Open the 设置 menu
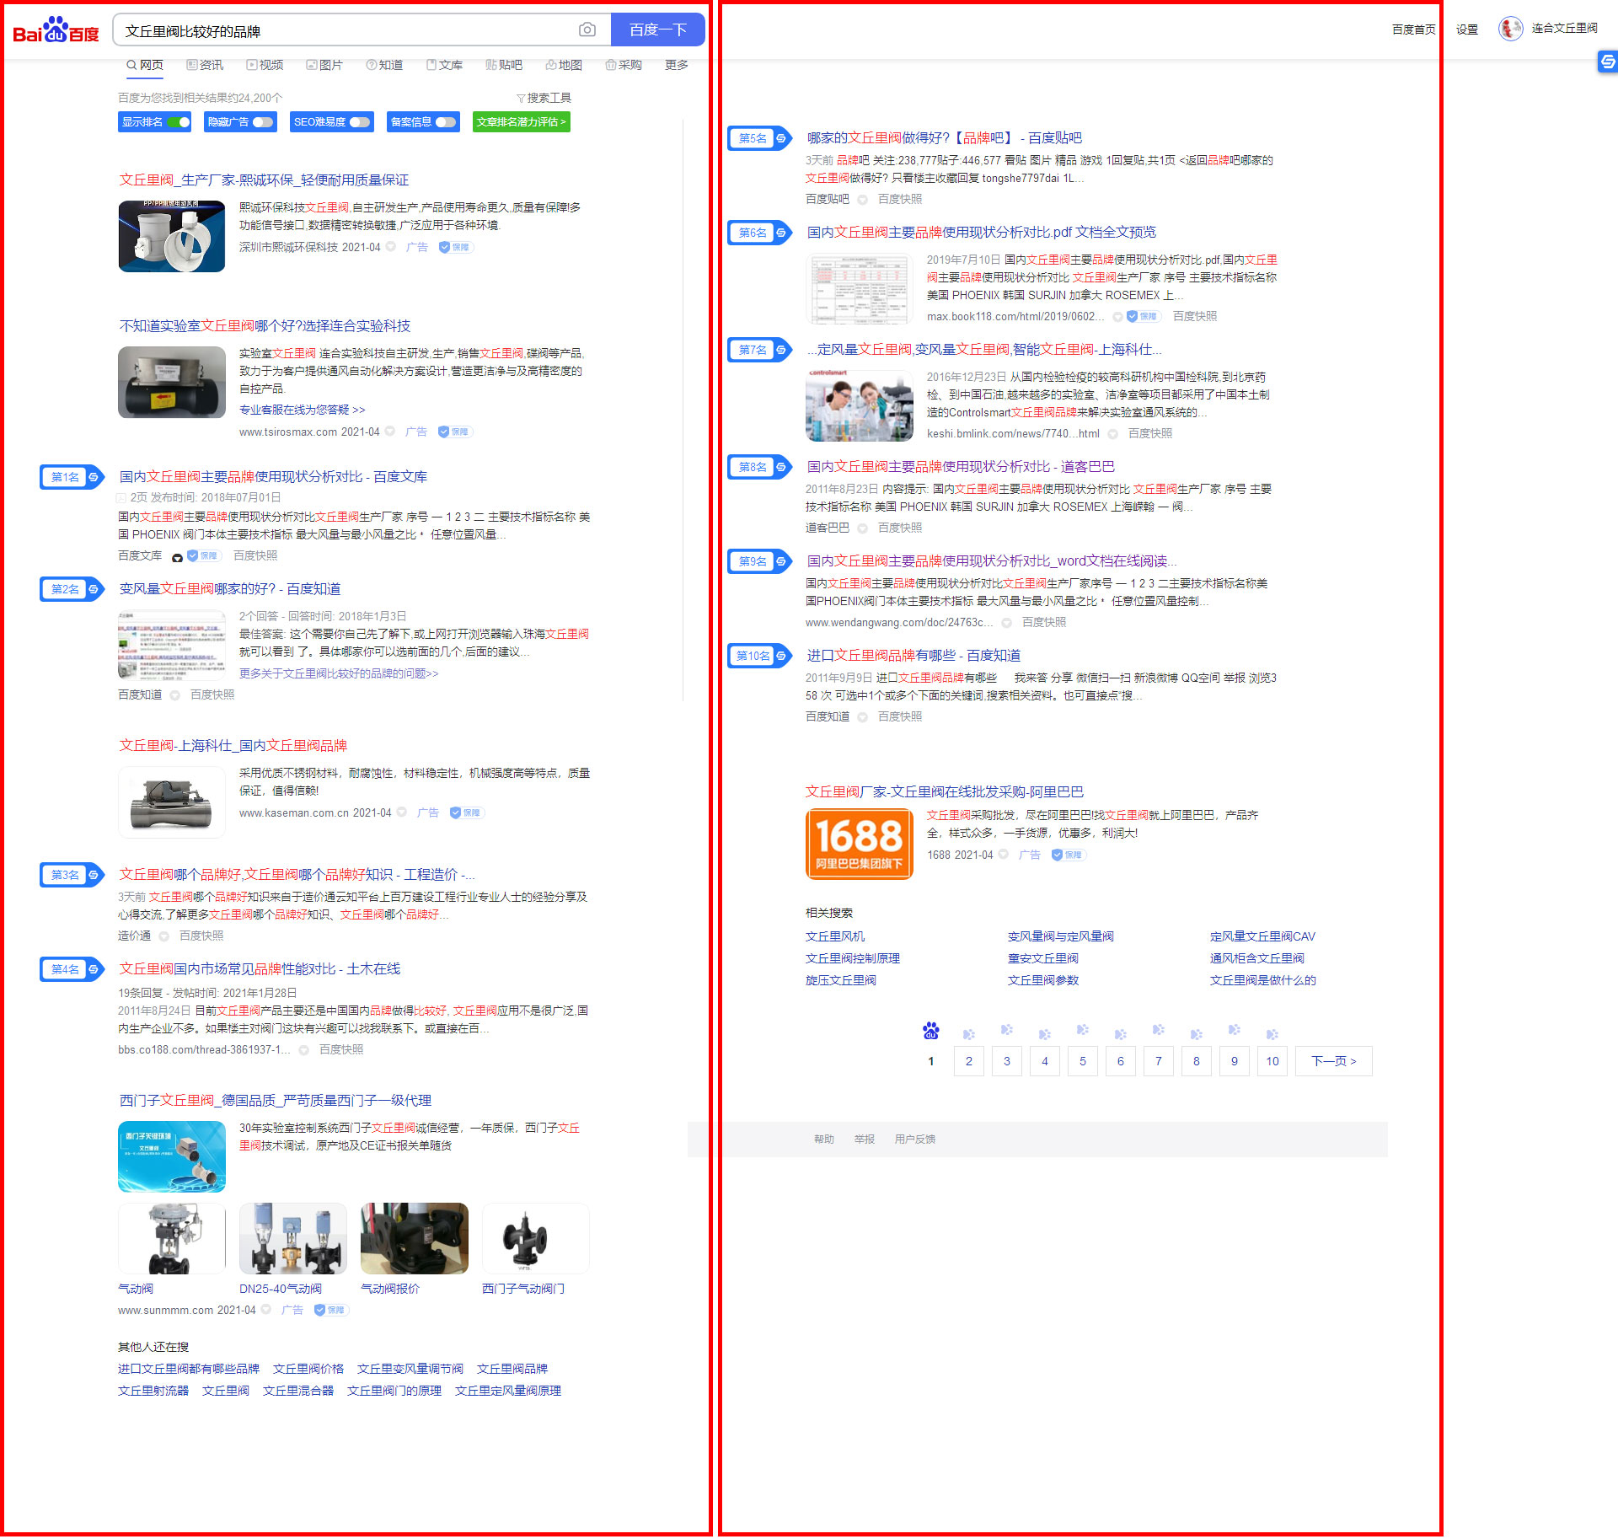Image resolution: width=1618 pixels, height=1539 pixels. click(x=1467, y=29)
